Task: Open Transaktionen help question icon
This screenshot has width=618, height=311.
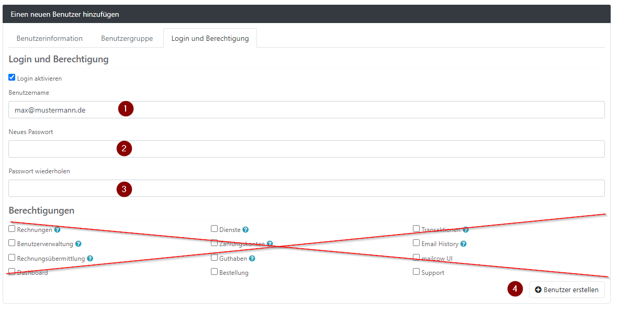Action: coord(466,229)
